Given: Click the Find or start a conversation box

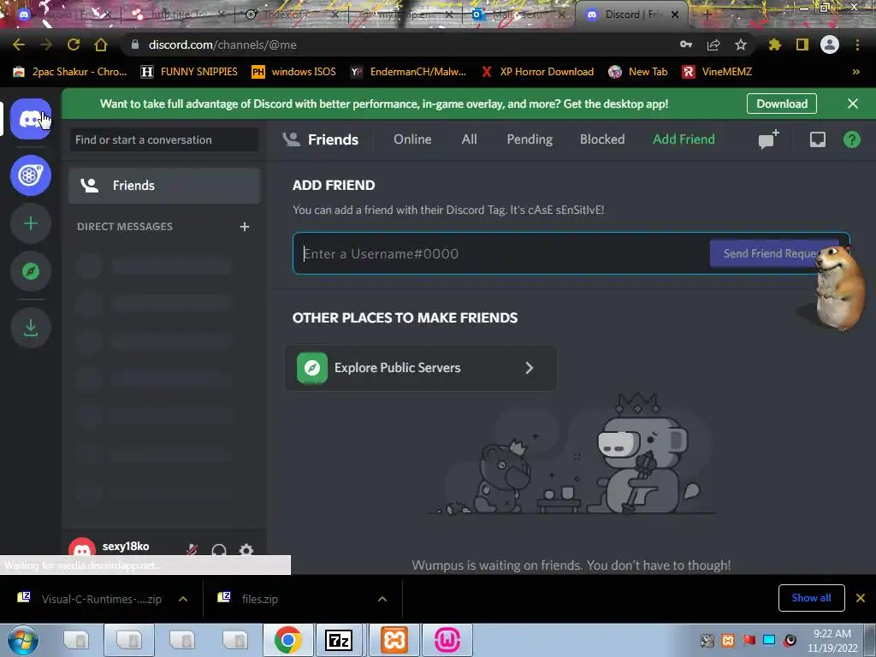Looking at the screenshot, I should click(x=164, y=139).
